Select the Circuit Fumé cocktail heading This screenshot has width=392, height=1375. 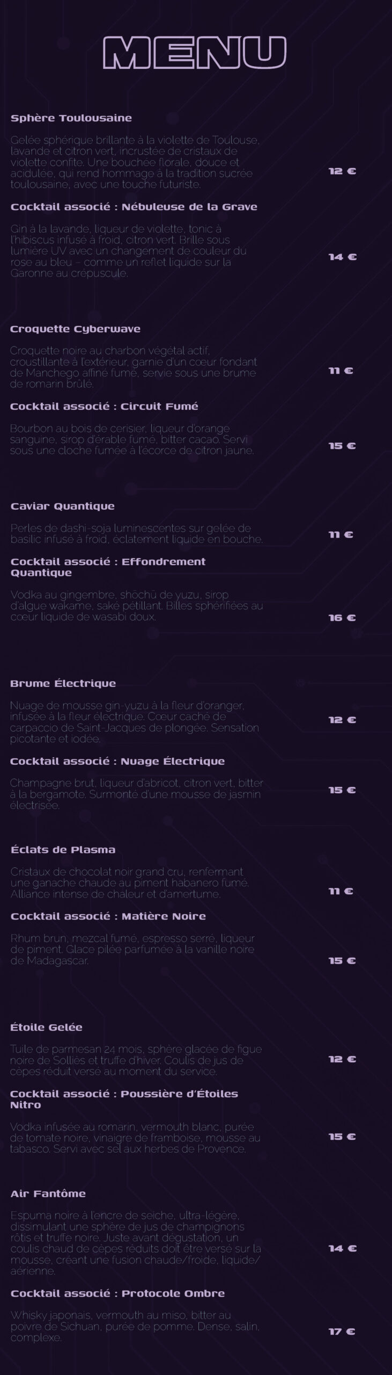click(x=105, y=407)
